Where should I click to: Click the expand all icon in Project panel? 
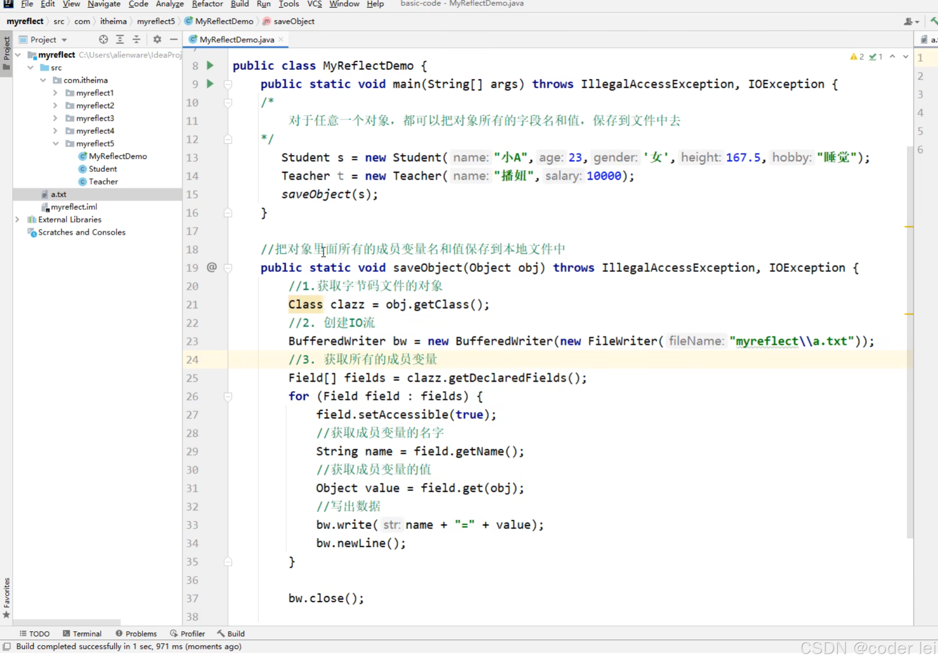tap(120, 39)
